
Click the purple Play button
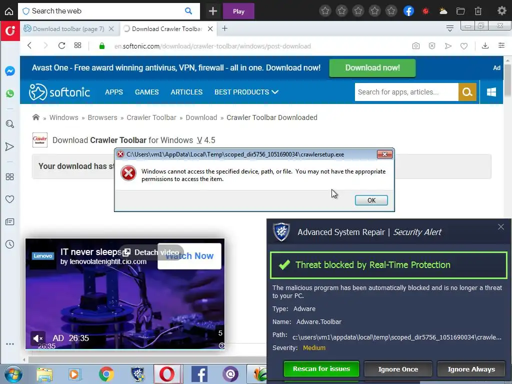tap(238, 11)
